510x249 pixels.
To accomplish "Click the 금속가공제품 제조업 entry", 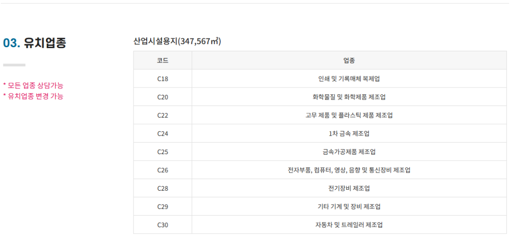I will (x=349, y=152).
